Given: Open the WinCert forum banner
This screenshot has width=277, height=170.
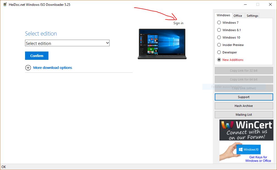Looking at the screenshot, I should coord(246,130).
